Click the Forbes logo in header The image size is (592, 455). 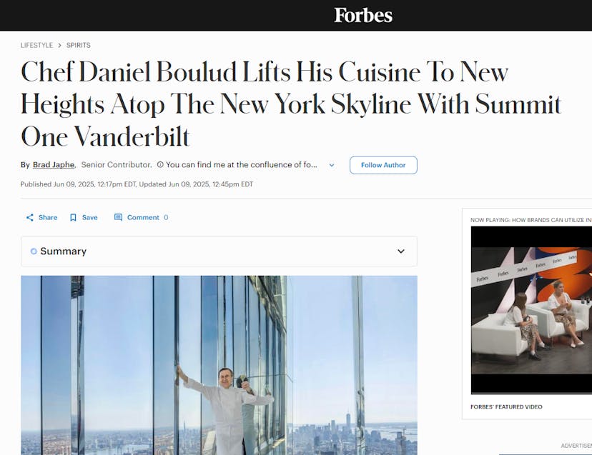(363, 16)
